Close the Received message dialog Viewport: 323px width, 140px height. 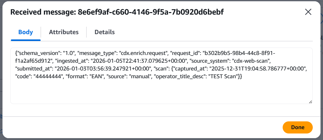coord(308,12)
